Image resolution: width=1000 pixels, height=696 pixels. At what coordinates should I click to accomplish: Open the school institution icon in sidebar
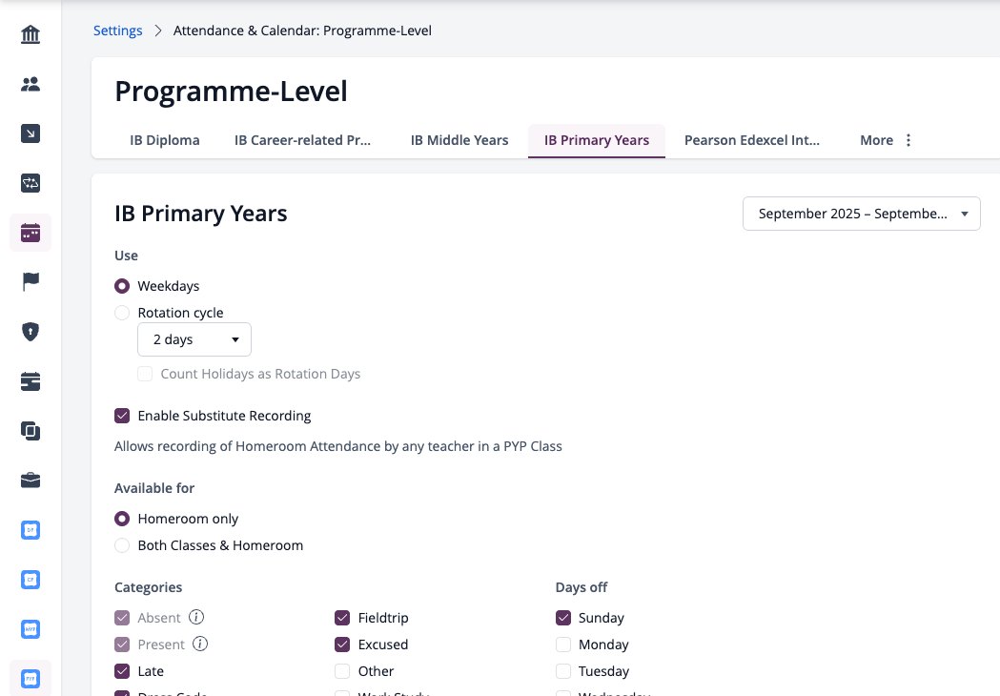point(31,33)
